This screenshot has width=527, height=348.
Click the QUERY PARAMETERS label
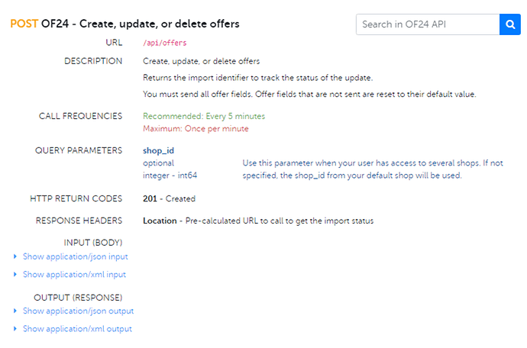79,150
